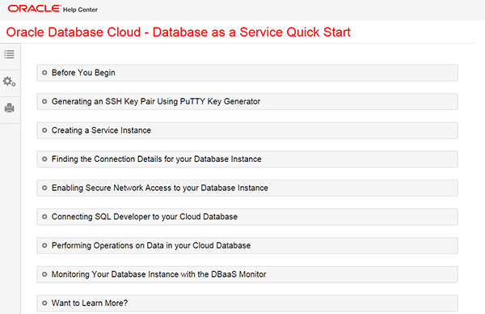Expand the Want to Learn More section

tap(247, 303)
